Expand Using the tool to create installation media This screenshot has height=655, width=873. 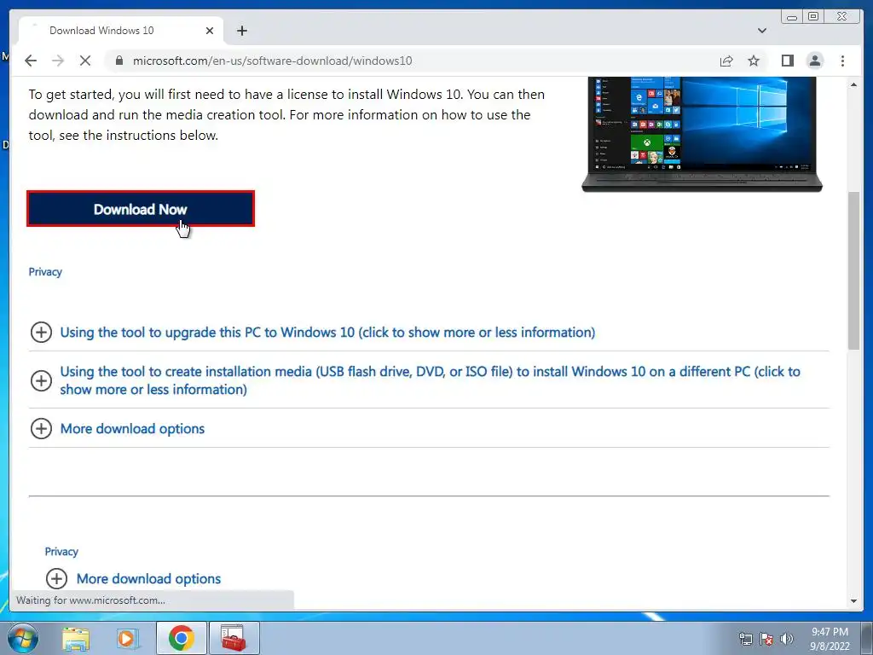(430, 380)
